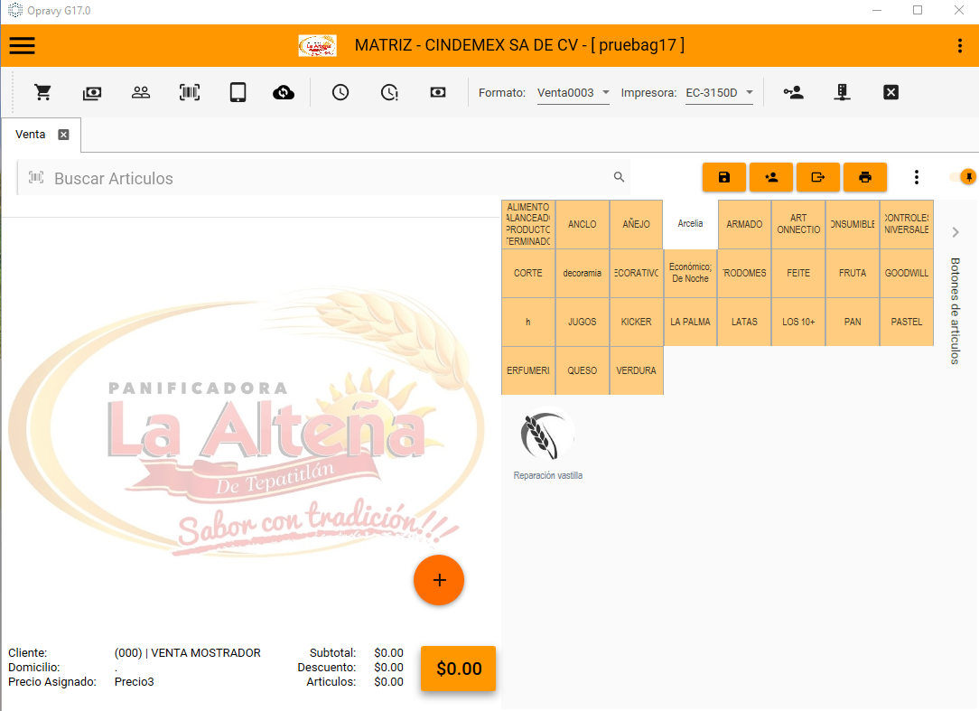Select the LATAS category button
Image resolution: width=979 pixels, height=711 pixels.
(744, 322)
